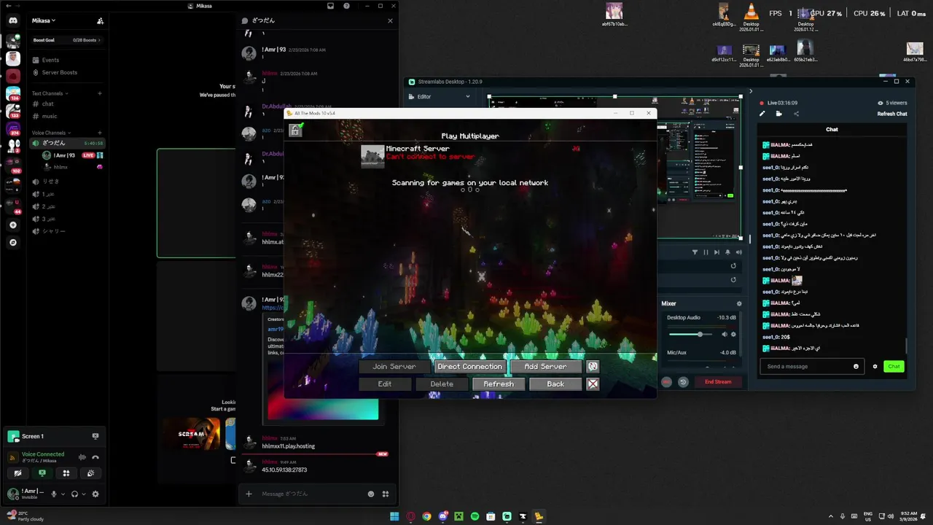Open the invite people icon beside Mikasa
933x525 pixels.
(100, 21)
